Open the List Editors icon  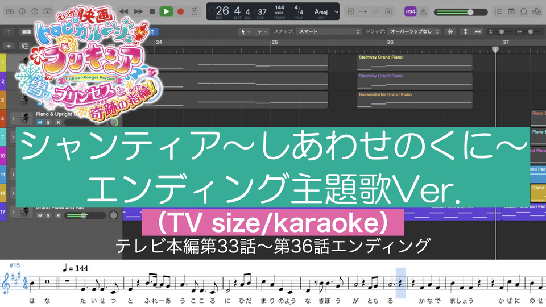tap(499, 11)
